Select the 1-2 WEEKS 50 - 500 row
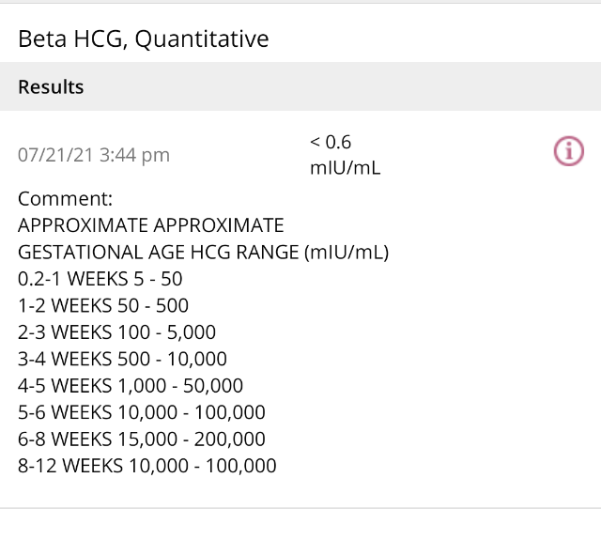Screen dimensions: 601x555 [x=103, y=305]
